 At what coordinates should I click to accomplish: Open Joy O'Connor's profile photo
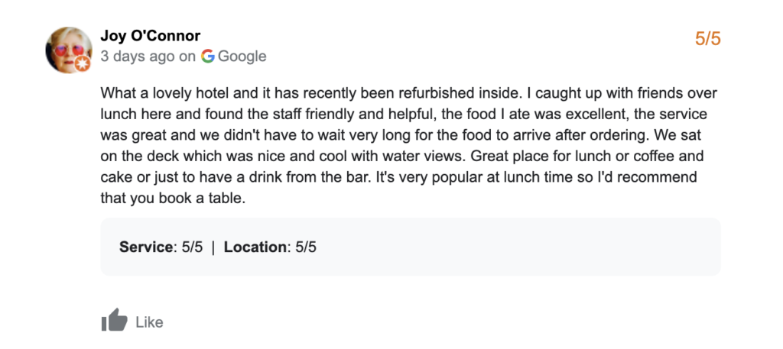pos(69,50)
